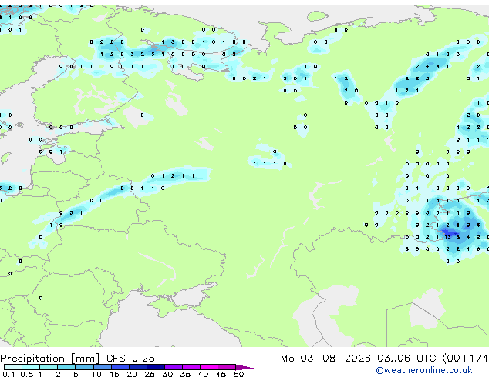Click the dark blue heaviest precipitation cell

click(x=449, y=232)
